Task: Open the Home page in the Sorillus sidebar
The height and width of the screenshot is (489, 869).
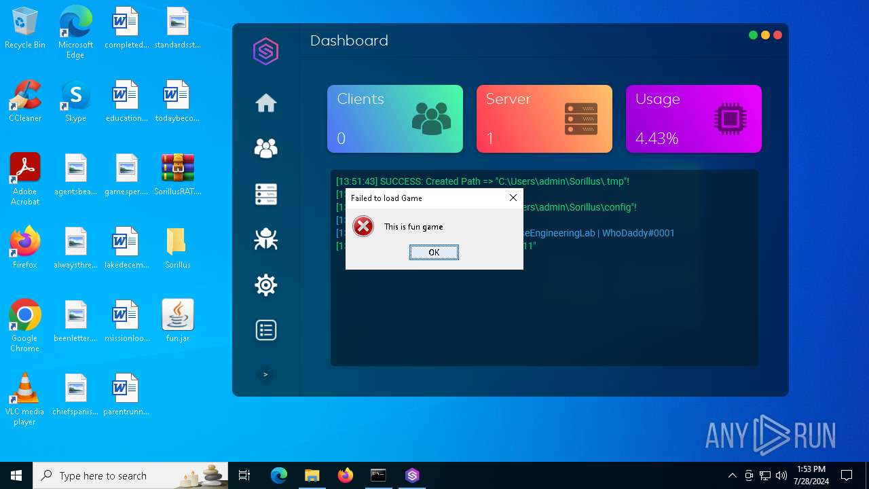Action: click(265, 103)
